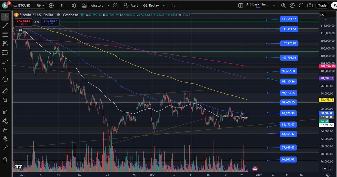Toggle the log scale L button
Image resolution: width=337 pixels, height=177 pixels.
[x=330, y=168]
